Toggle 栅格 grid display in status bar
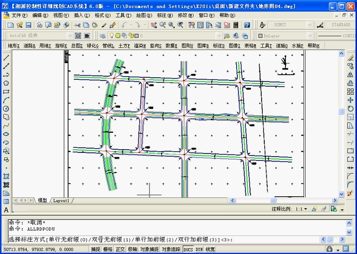The height and width of the screenshot is (254, 357). click(108, 249)
